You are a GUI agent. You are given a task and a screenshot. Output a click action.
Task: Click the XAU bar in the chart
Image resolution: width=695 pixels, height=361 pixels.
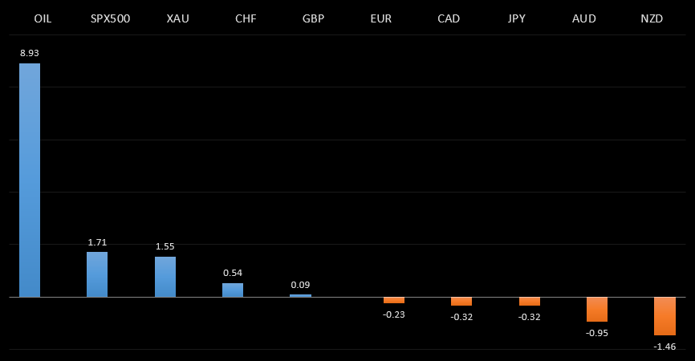pos(165,277)
